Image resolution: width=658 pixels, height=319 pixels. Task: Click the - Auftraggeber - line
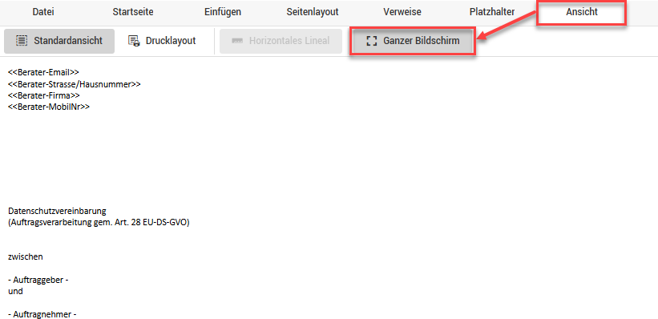[x=38, y=280]
